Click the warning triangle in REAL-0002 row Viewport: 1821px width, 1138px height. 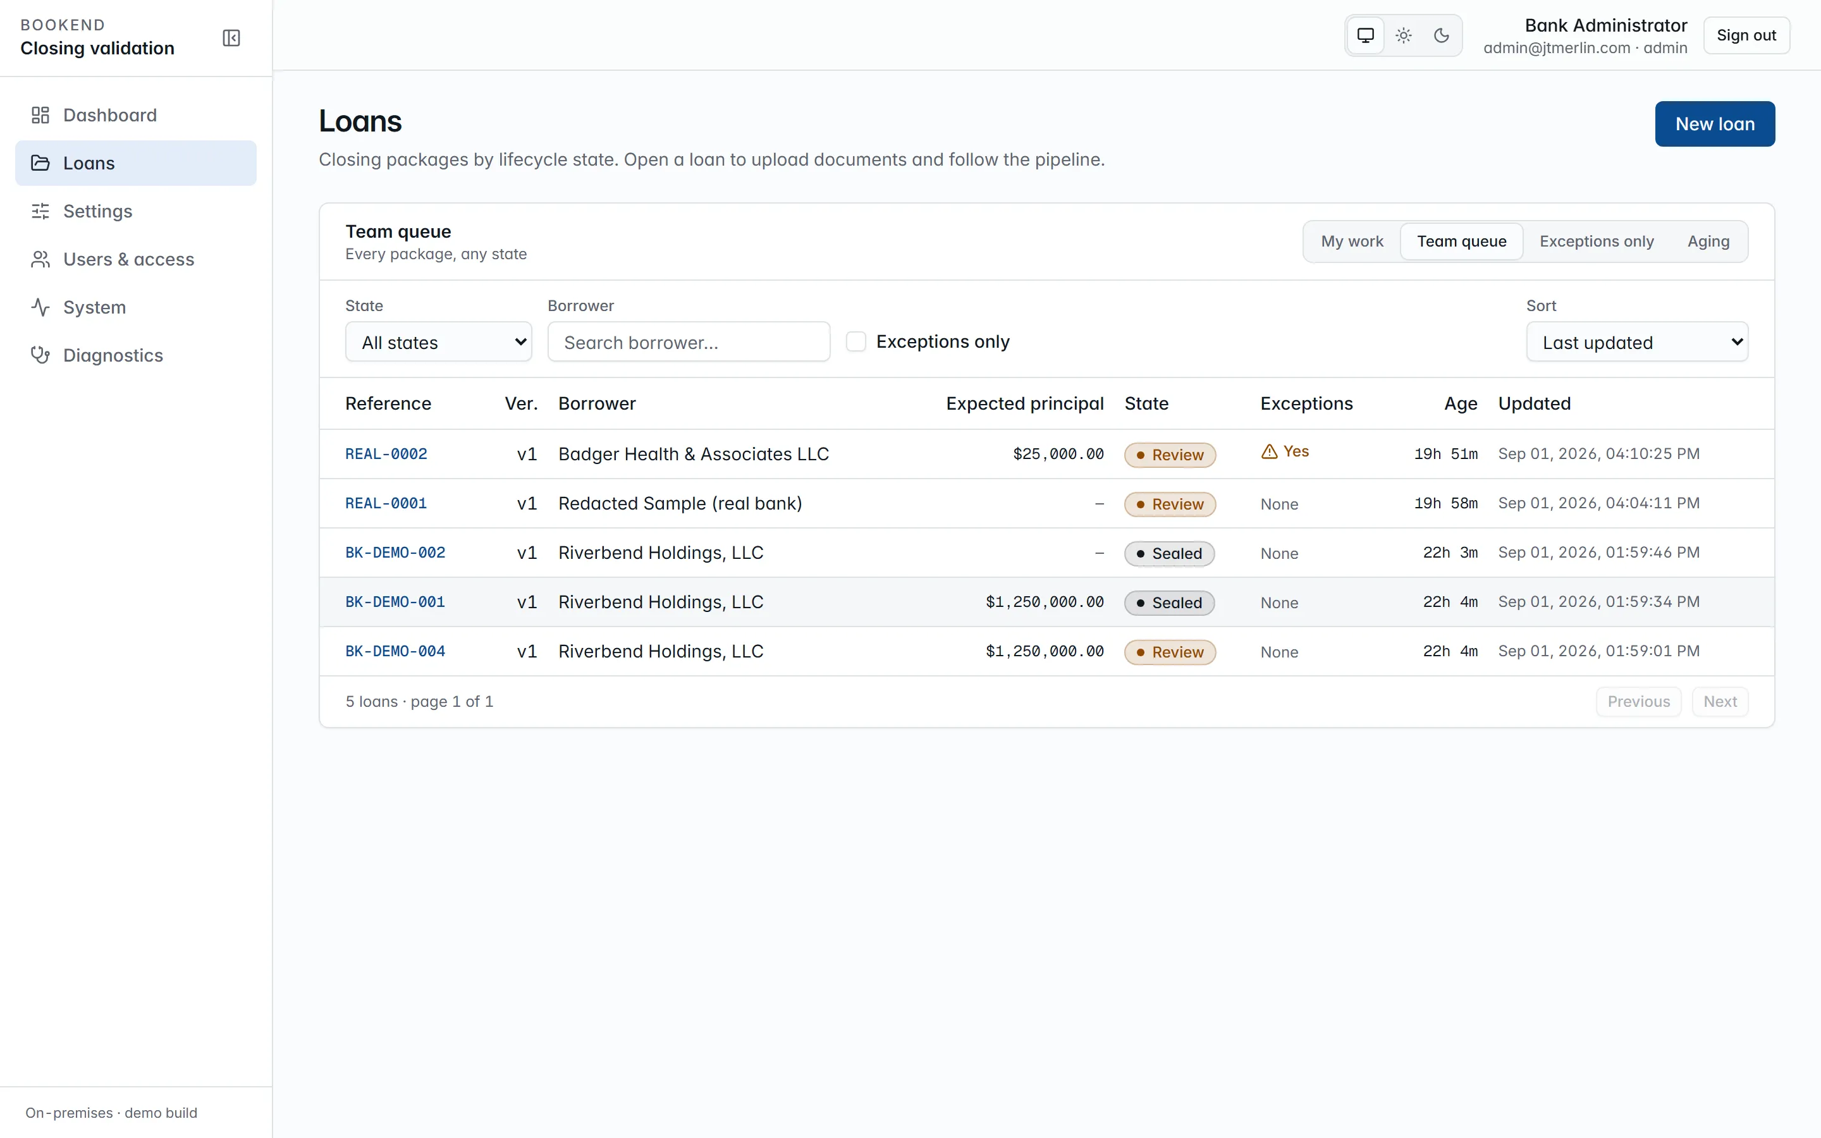pos(1270,451)
